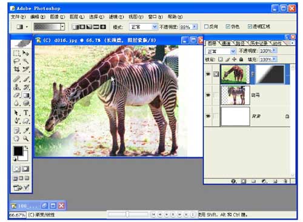Select the Lasso tool
This screenshot has width=303, height=222.
16,61
